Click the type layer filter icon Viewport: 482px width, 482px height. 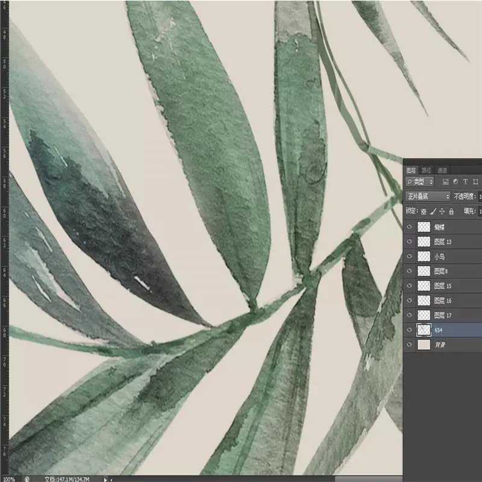(x=466, y=181)
